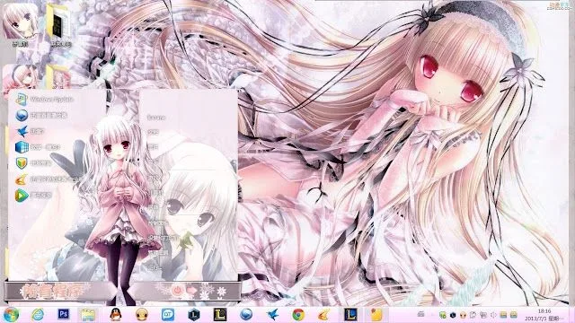Open QQ penguin icon on the taskbar
Screen dimensions: 575x323
(116, 315)
